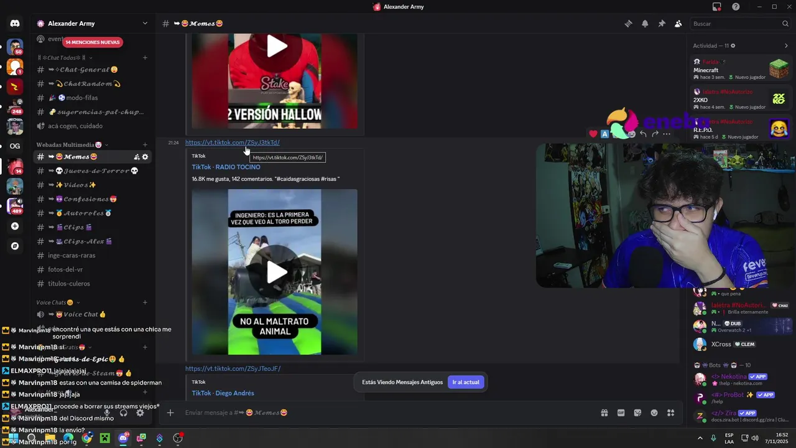Reply to message with the reply arrow

point(643,134)
